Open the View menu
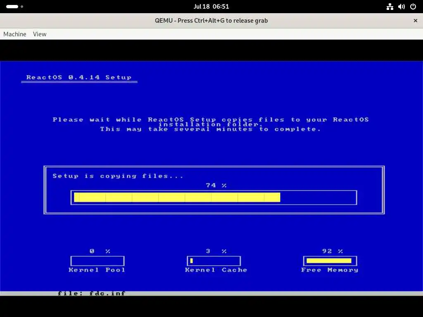The height and width of the screenshot is (317, 423). click(x=40, y=34)
